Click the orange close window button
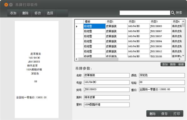This screenshot has width=187, height=120. [x=6, y=5]
